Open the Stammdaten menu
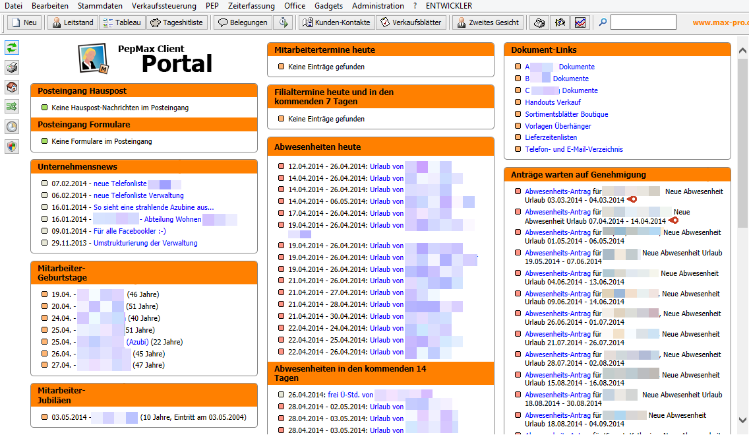The image size is (749, 435). pos(100,6)
